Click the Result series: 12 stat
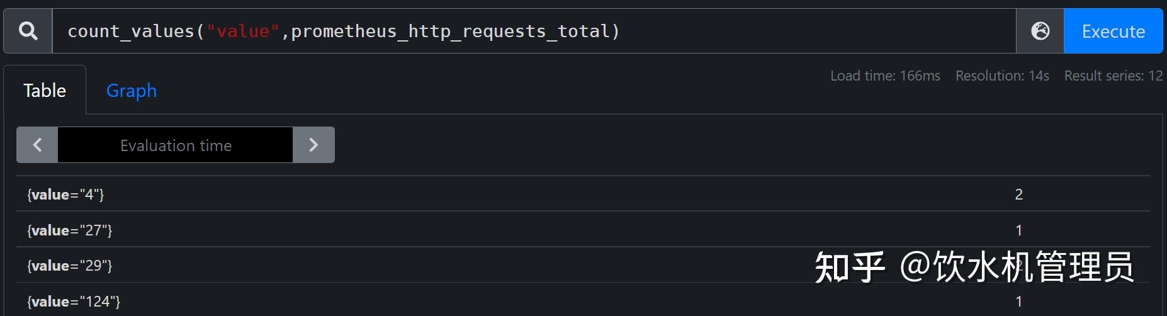This screenshot has width=1167, height=316. pyautogui.click(x=1113, y=76)
